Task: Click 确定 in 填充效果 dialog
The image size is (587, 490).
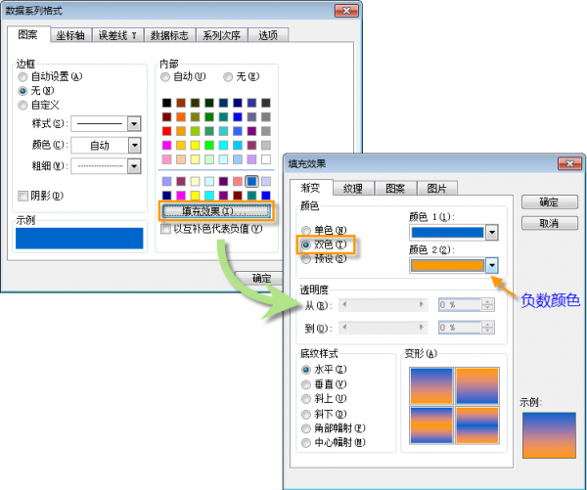Action: click(549, 202)
